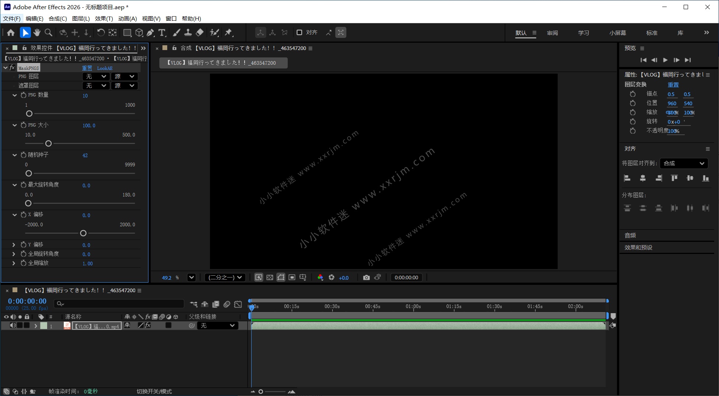
Task: Select the Horizontal Type tool
Action: tap(162, 33)
